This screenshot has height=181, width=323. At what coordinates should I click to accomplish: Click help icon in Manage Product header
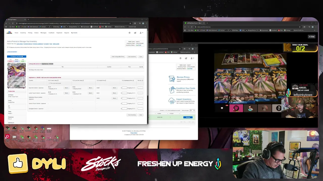pos(129,33)
